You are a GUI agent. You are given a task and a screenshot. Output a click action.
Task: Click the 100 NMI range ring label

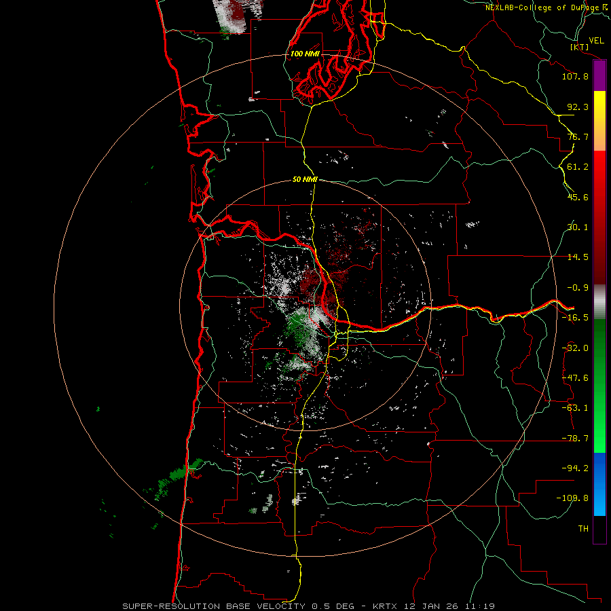click(x=305, y=54)
